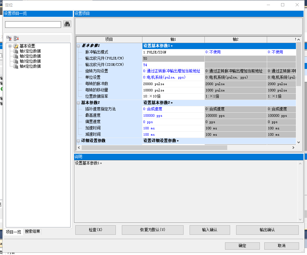Click the 检查(K) button
The image size is (307, 255).
pos(95,230)
